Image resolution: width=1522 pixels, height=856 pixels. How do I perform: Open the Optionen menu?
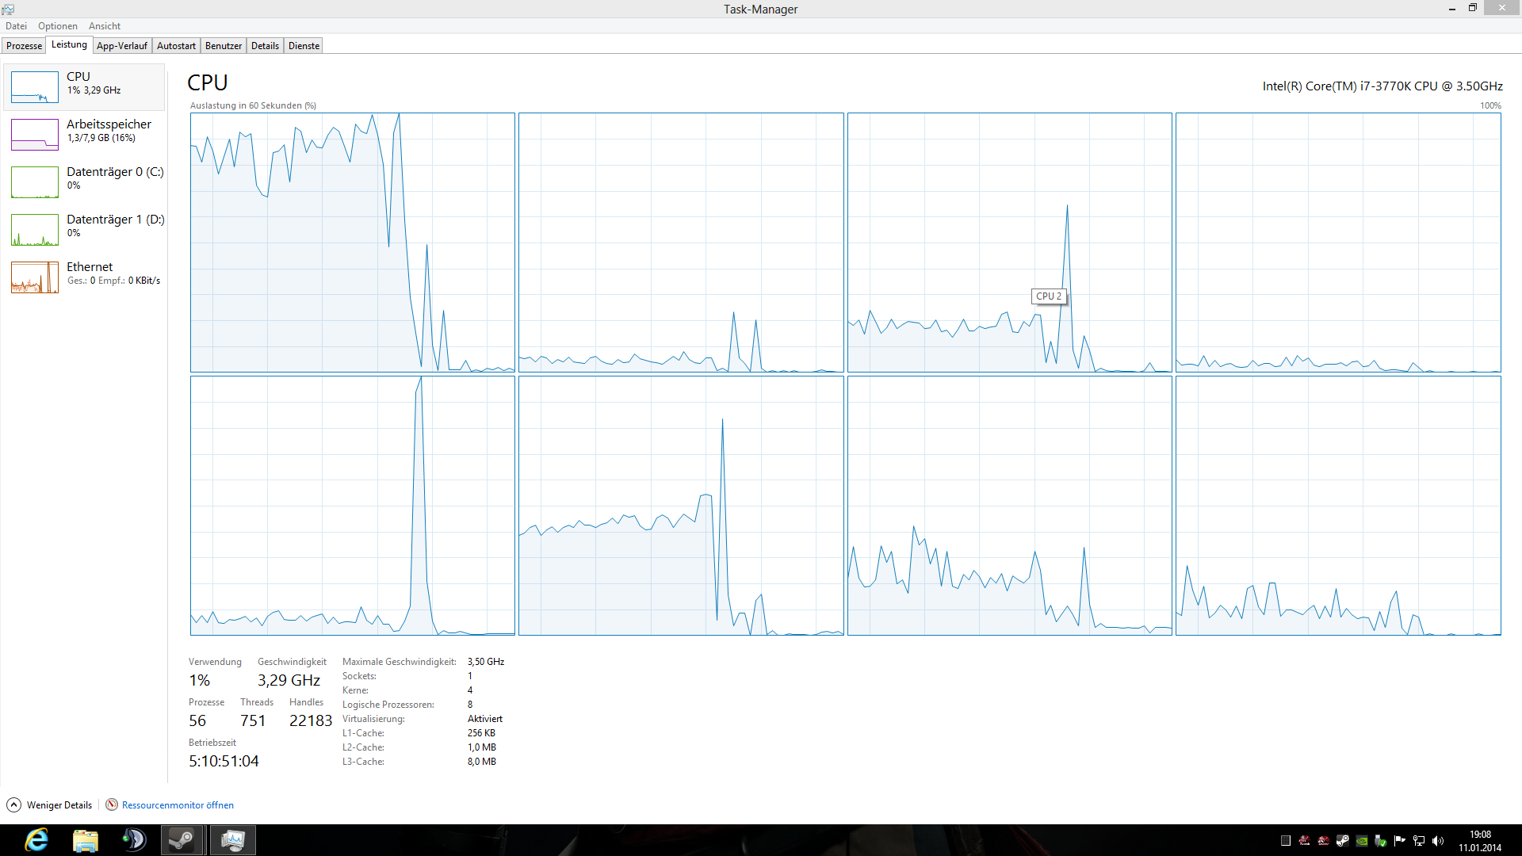click(58, 26)
